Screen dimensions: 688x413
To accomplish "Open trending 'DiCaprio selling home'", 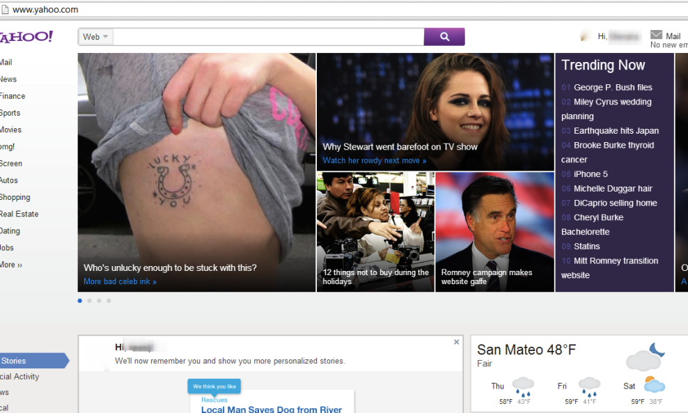I will (x=615, y=203).
